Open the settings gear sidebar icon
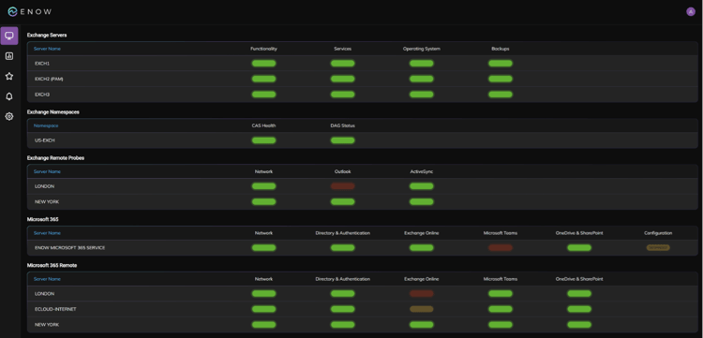The width and height of the screenshot is (703, 338). click(9, 117)
